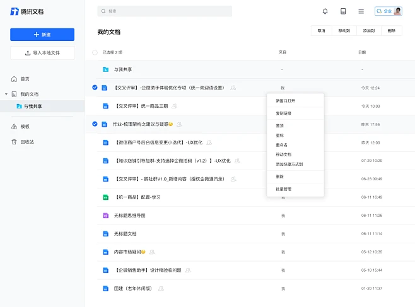Open the mobile device icon in header
The image size is (415, 307).
pos(343,11)
